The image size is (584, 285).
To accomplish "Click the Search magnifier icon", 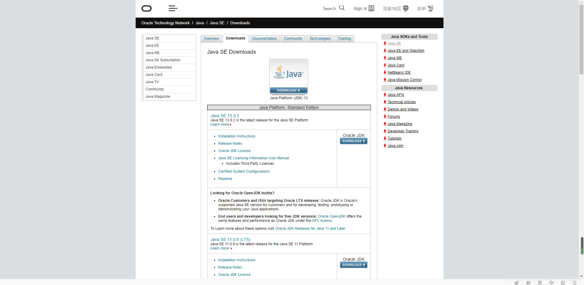I will coord(342,8).
